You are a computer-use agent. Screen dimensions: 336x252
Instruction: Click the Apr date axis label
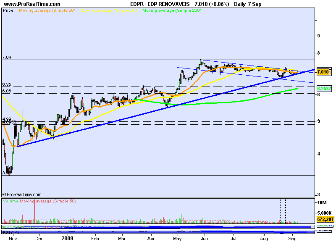point(151,239)
